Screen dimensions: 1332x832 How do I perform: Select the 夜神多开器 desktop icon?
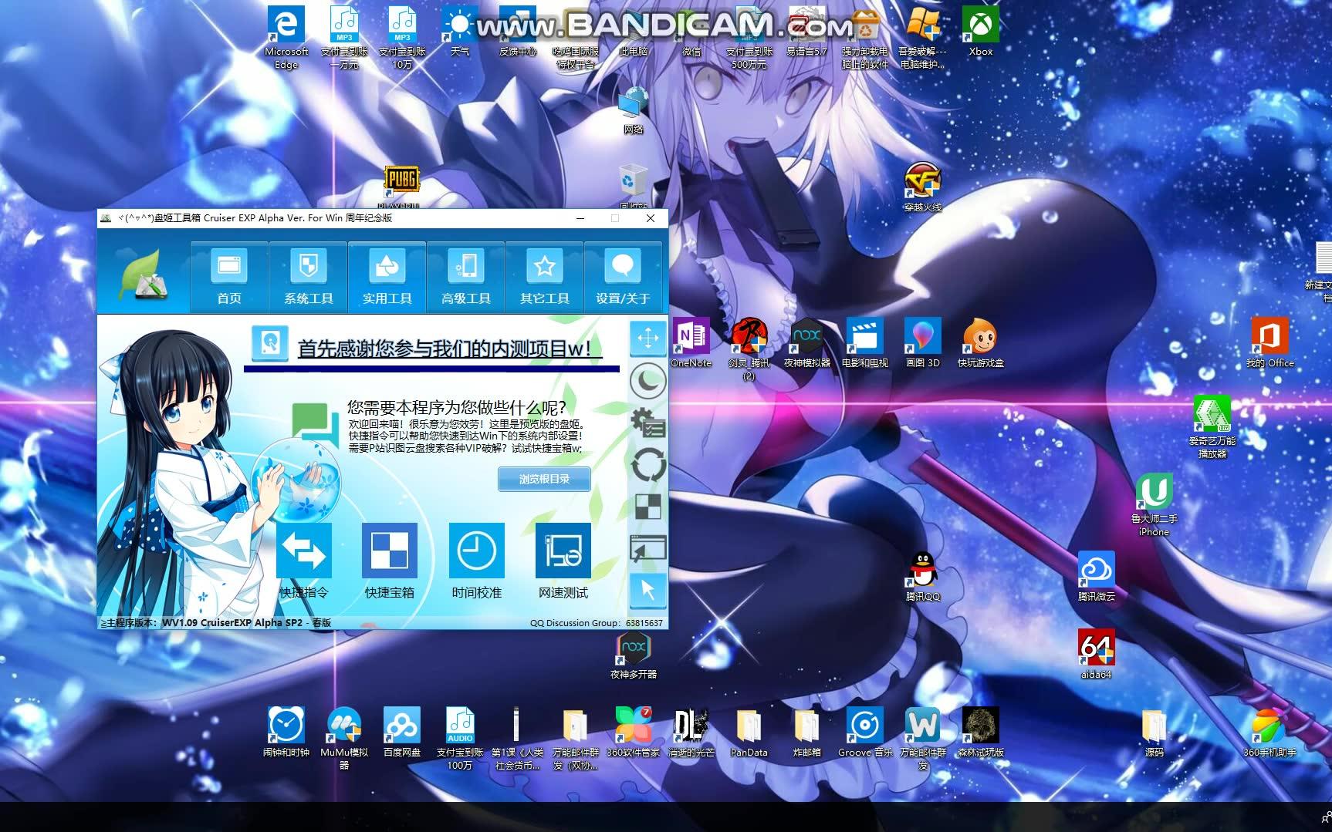[634, 655]
